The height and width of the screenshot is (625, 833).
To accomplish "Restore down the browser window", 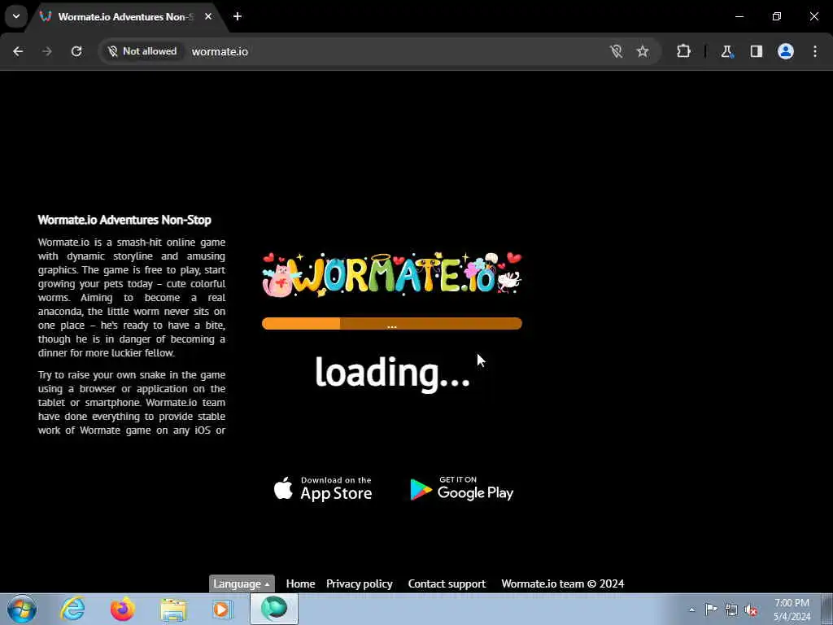I will (777, 16).
